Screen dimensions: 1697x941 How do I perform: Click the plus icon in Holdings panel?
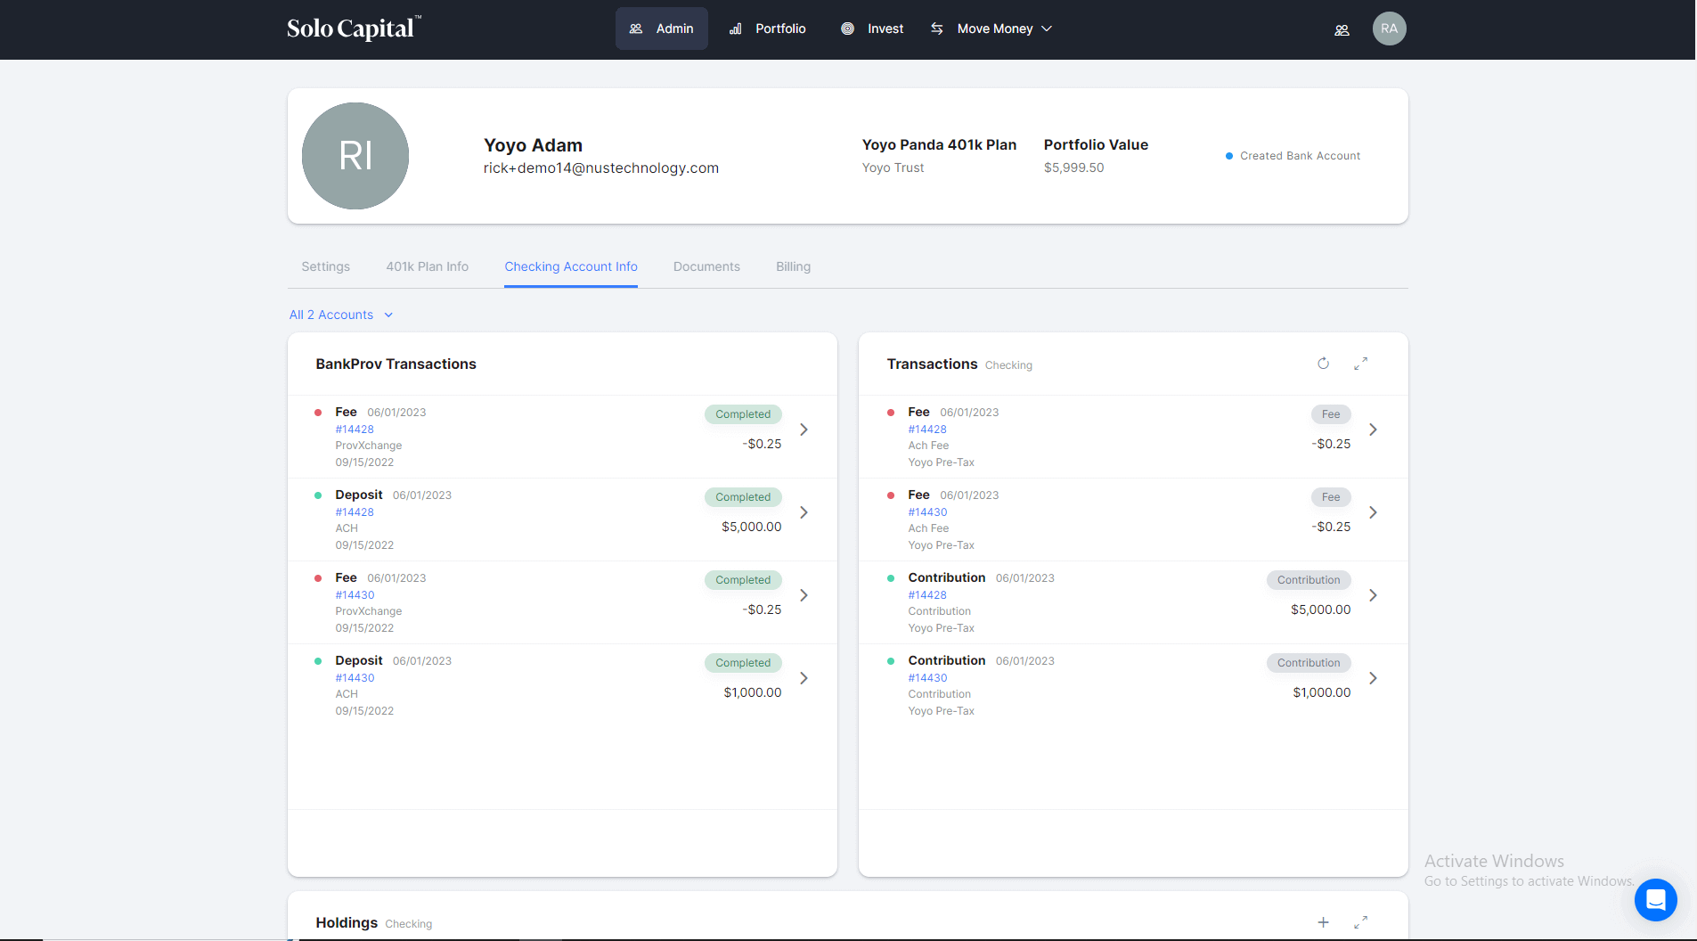1323,922
